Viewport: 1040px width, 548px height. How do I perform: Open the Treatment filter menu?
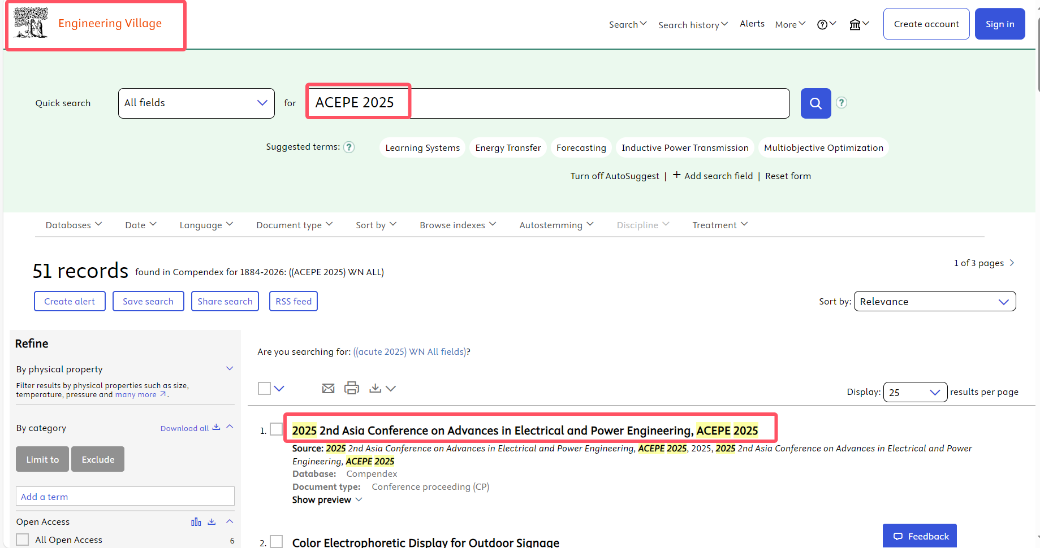[x=720, y=225]
